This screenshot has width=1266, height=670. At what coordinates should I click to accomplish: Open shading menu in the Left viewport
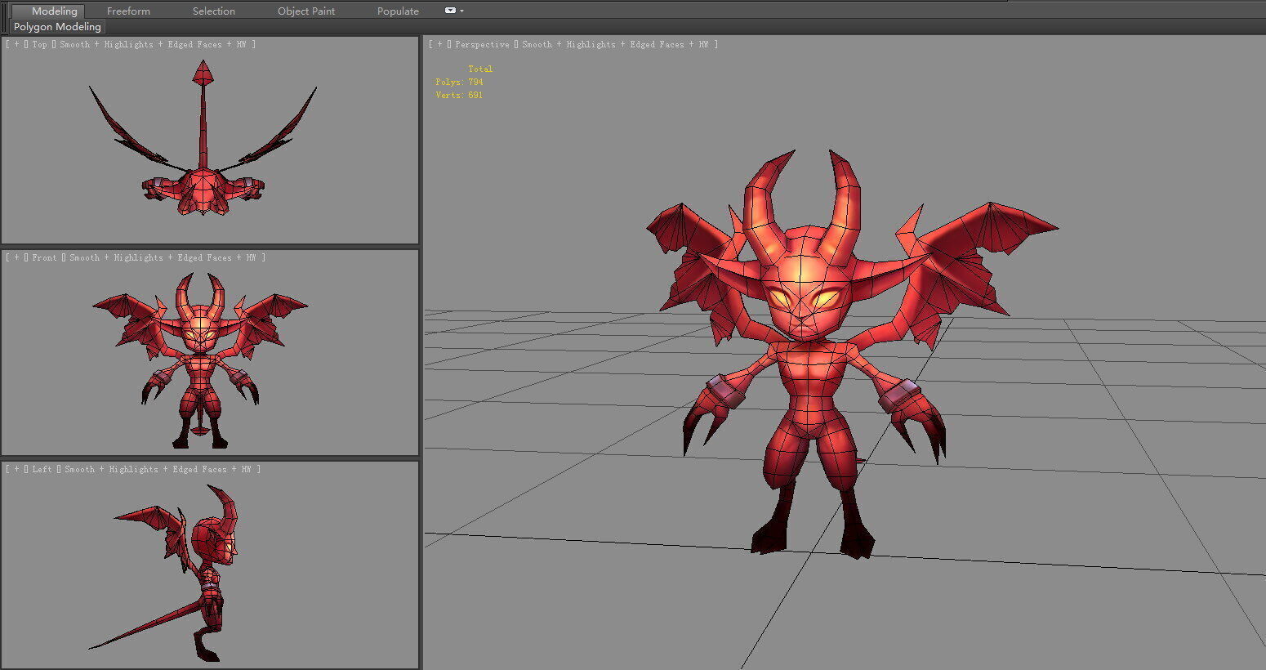tap(158, 470)
